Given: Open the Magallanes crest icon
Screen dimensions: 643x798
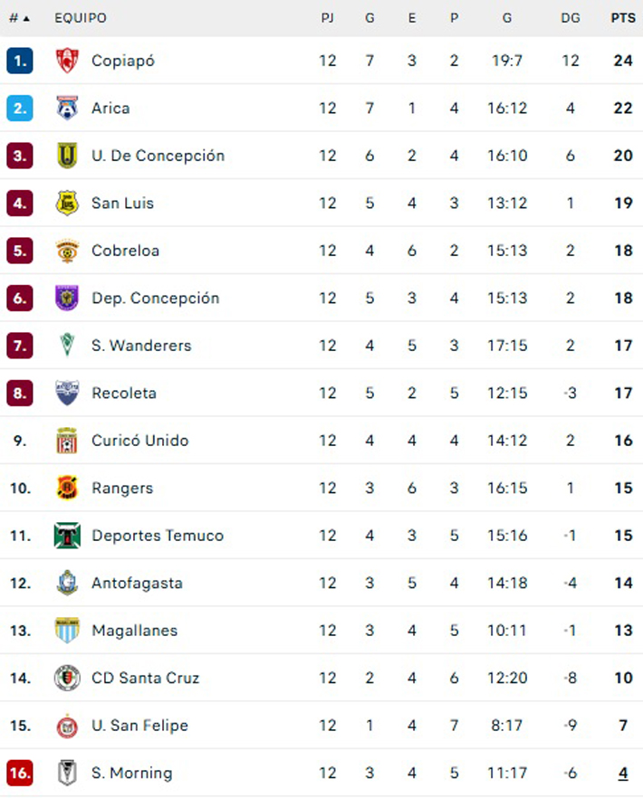Looking at the screenshot, I should (67, 630).
